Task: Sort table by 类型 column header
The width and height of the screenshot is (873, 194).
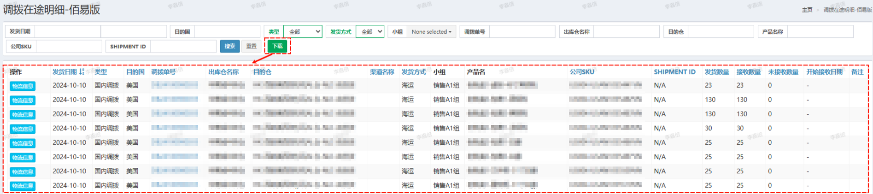Action: [x=101, y=72]
